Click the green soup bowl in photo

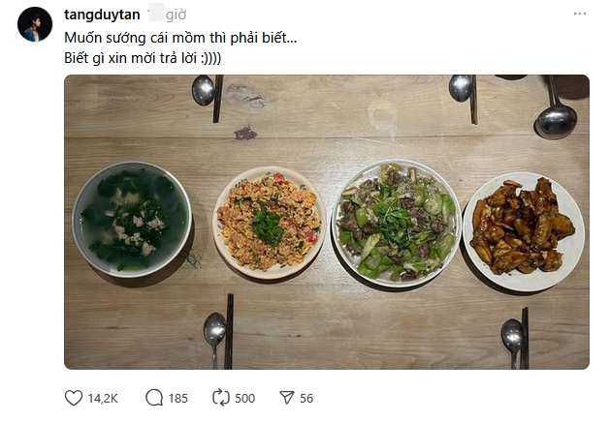tap(132, 219)
